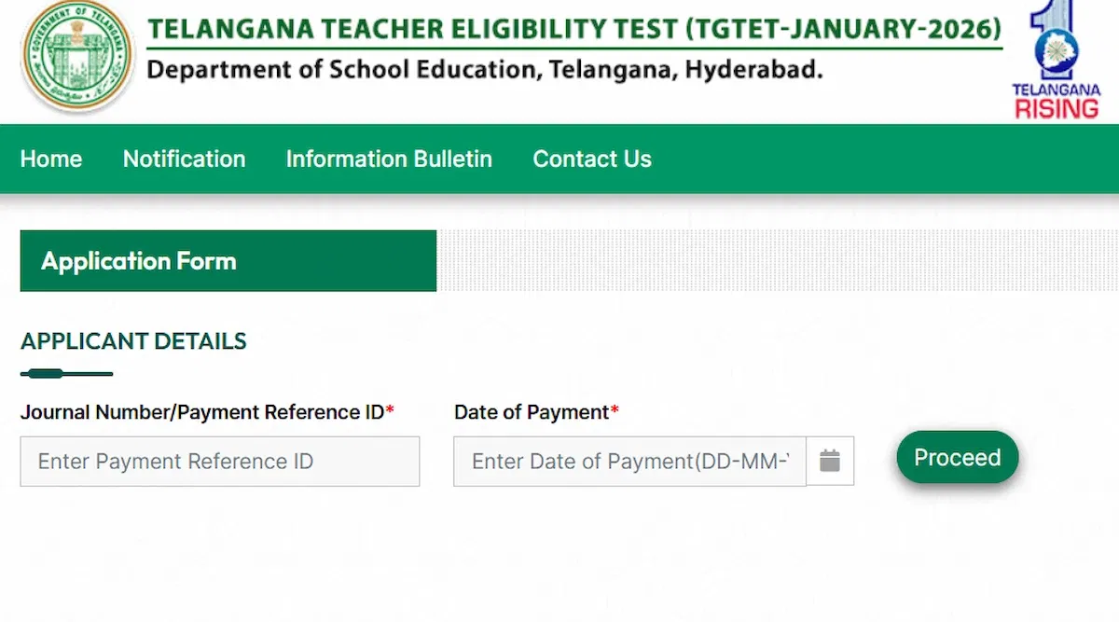Click the red asterisk after Date of Payment
The image size is (1119, 622).
[615, 410]
